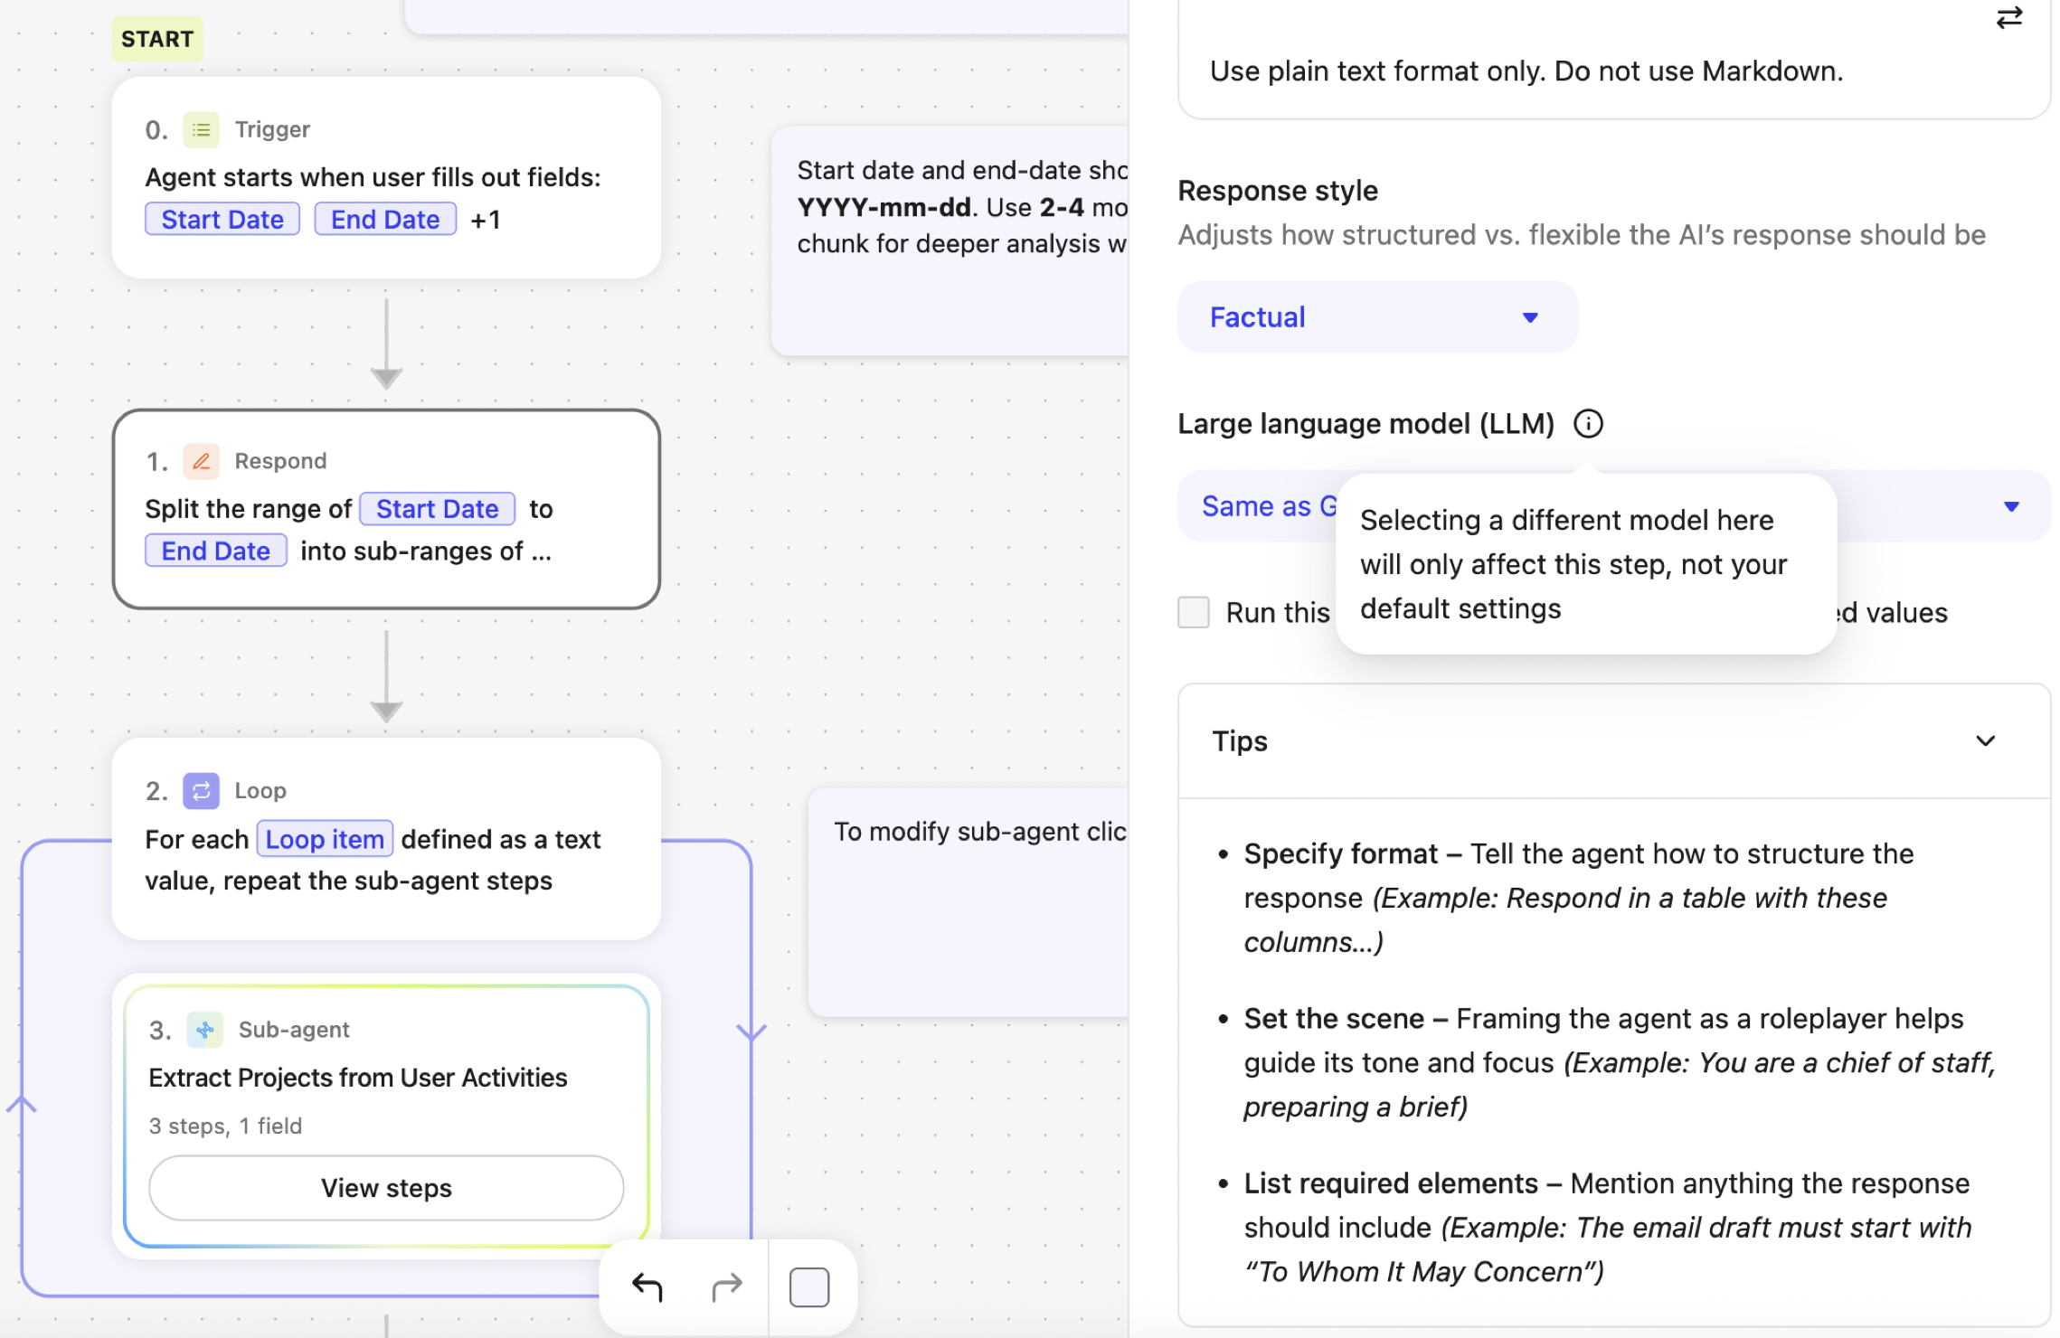This screenshot has height=1338, width=2060.
Task: Collapse the Tips section chevron
Action: coord(1985,741)
